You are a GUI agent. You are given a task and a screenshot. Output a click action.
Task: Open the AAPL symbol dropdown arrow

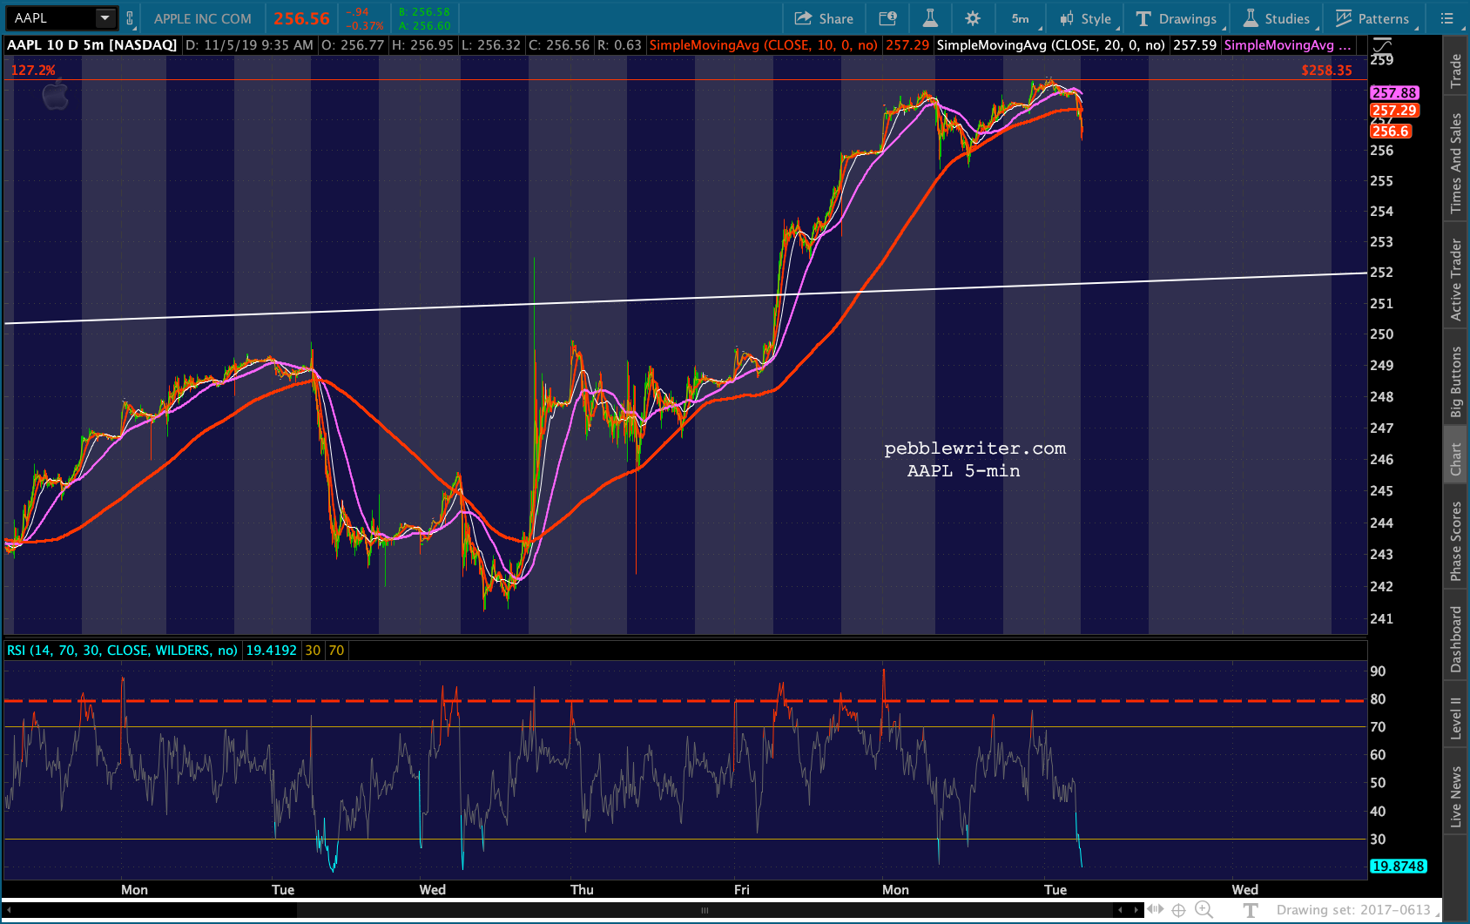(x=105, y=18)
